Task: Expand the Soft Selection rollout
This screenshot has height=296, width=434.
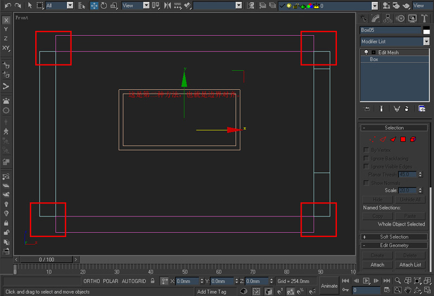Action: [394, 236]
